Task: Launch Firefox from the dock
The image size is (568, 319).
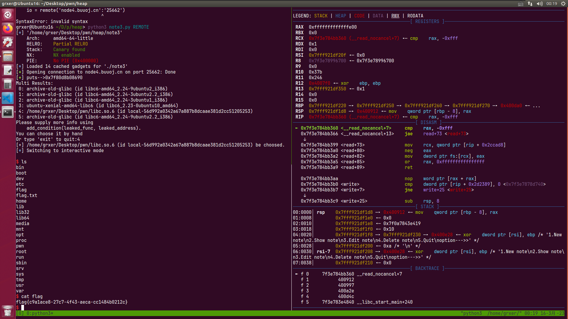Action: click(x=8, y=28)
